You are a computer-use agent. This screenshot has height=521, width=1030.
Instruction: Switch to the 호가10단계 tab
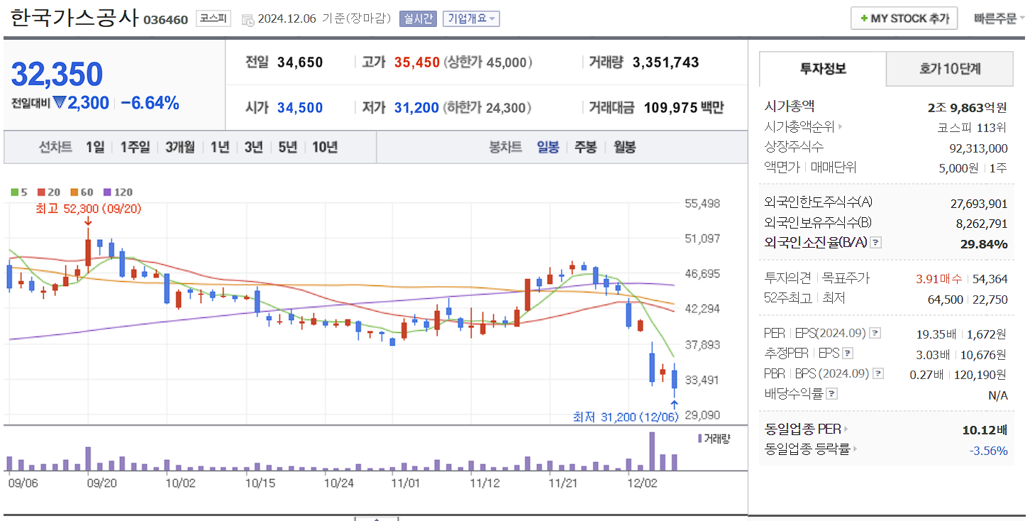[x=950, y=69]
